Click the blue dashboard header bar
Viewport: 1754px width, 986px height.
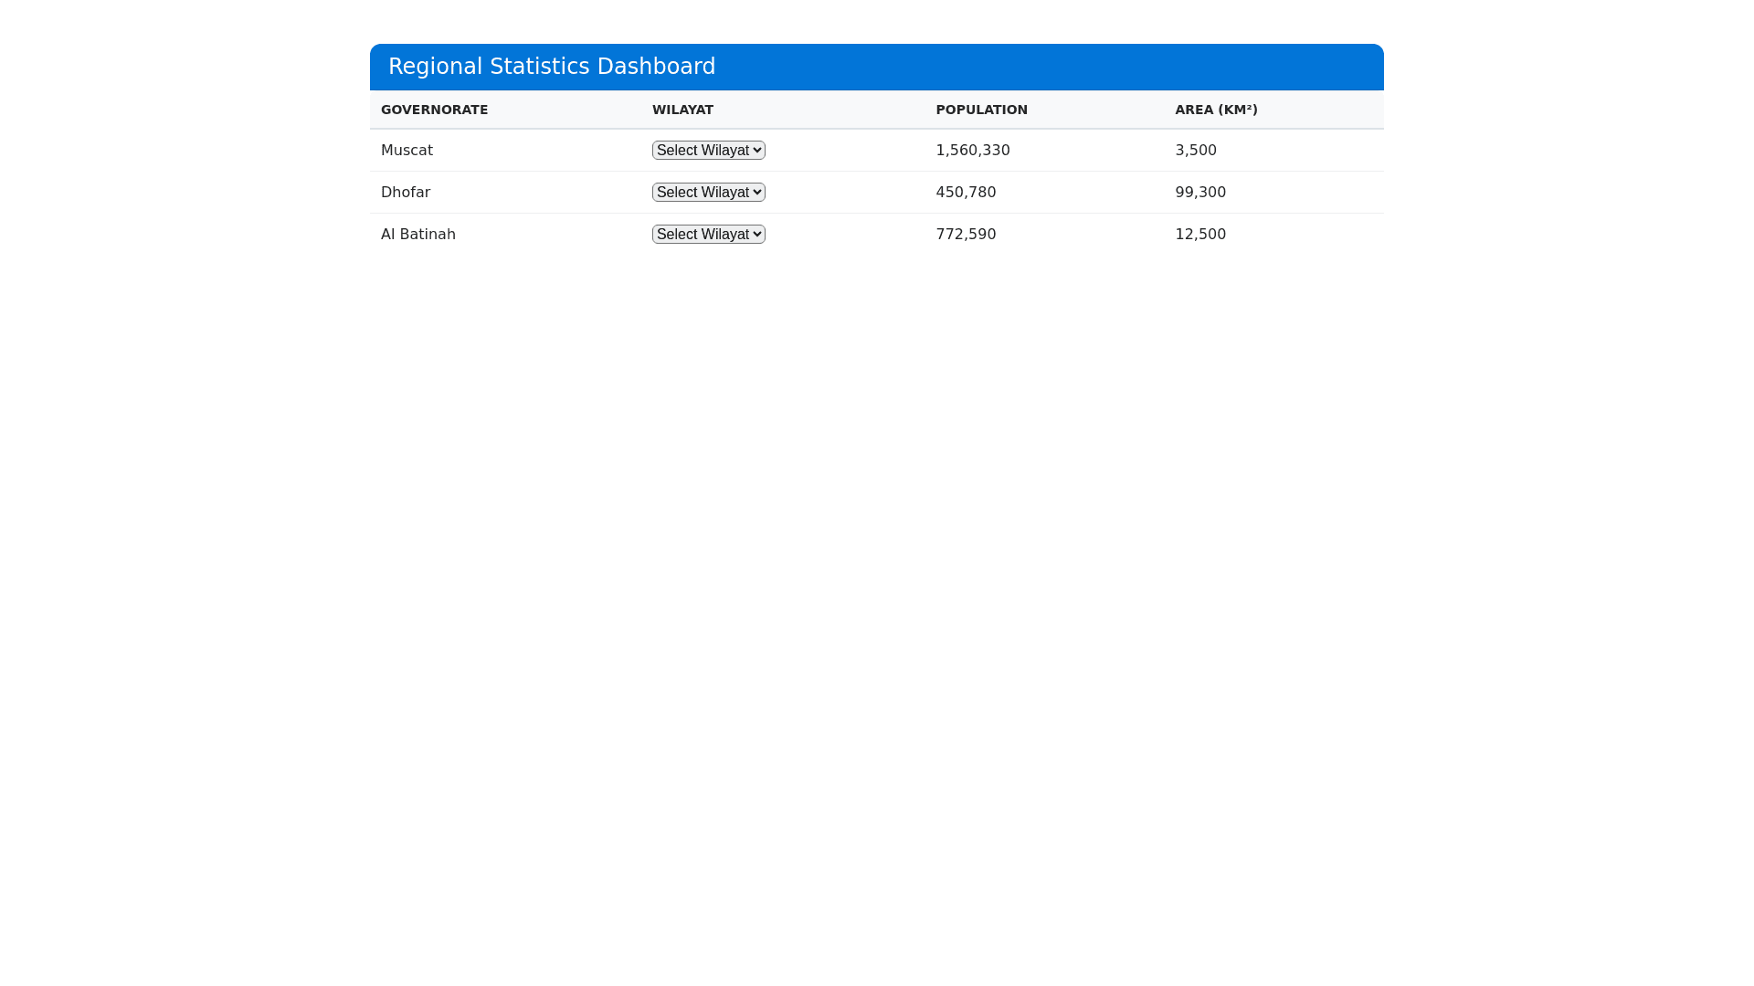[x=1051, y=67]
